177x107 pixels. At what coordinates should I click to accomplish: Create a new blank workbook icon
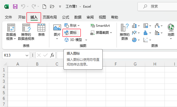44,7
